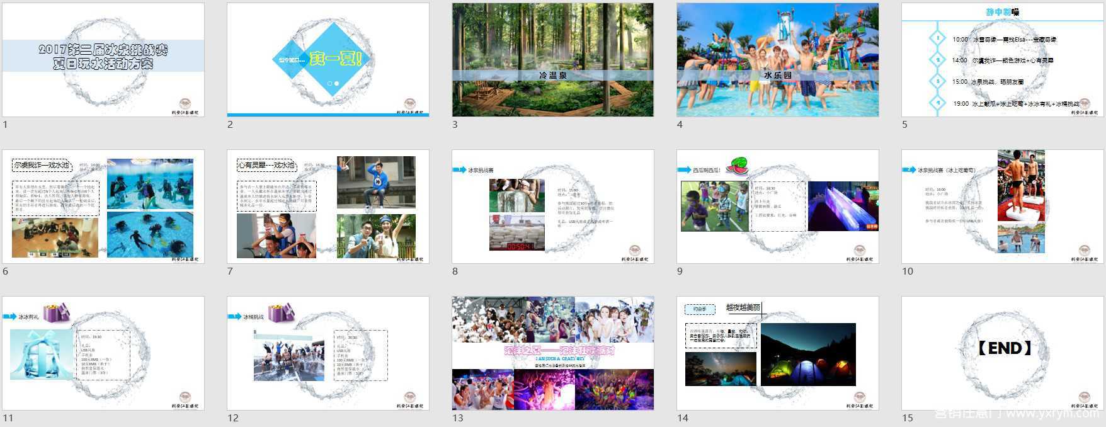Select the 越夜越美丽 night camping slide
Screen dimensions: 1106x427
tap(778, 353)
